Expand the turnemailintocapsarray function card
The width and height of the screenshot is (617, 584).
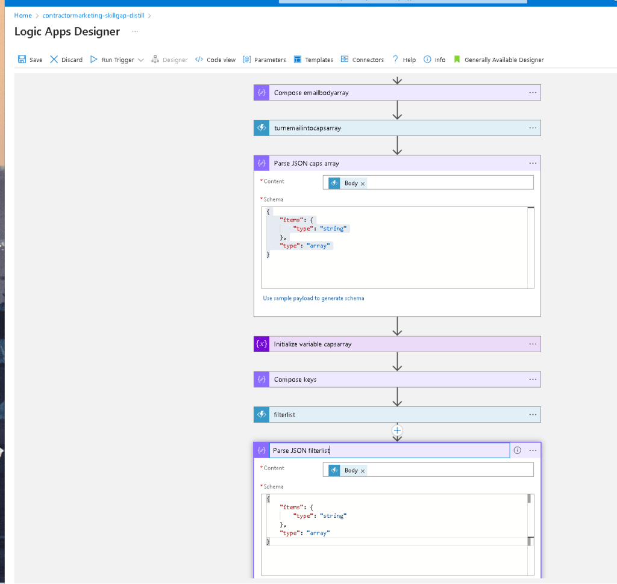click(397, 128)
